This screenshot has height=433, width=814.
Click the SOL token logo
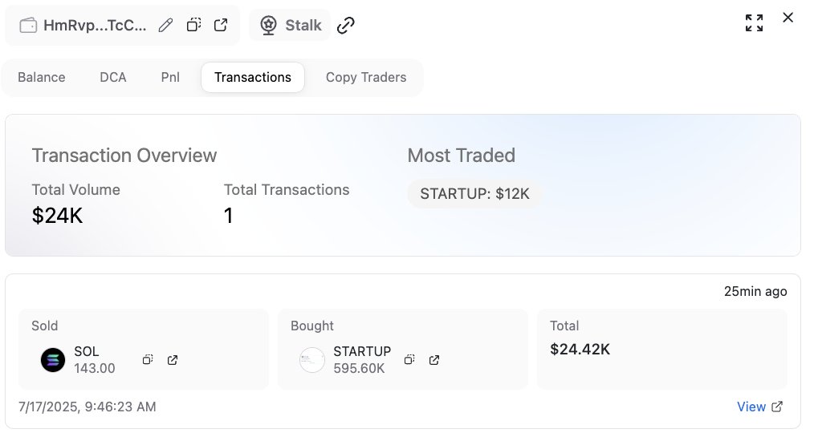pyautogui.click(x=53, y=360)
